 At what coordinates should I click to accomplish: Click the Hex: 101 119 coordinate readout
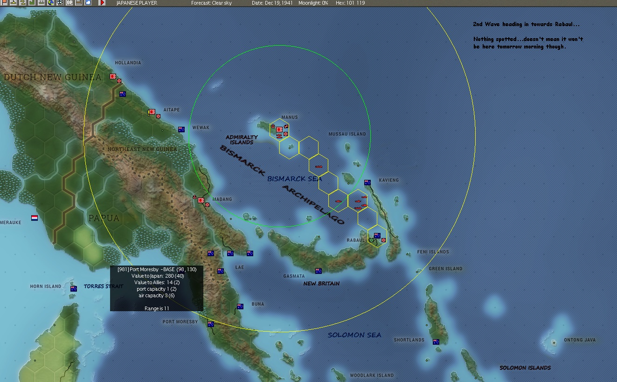click(x=350, y=3)
